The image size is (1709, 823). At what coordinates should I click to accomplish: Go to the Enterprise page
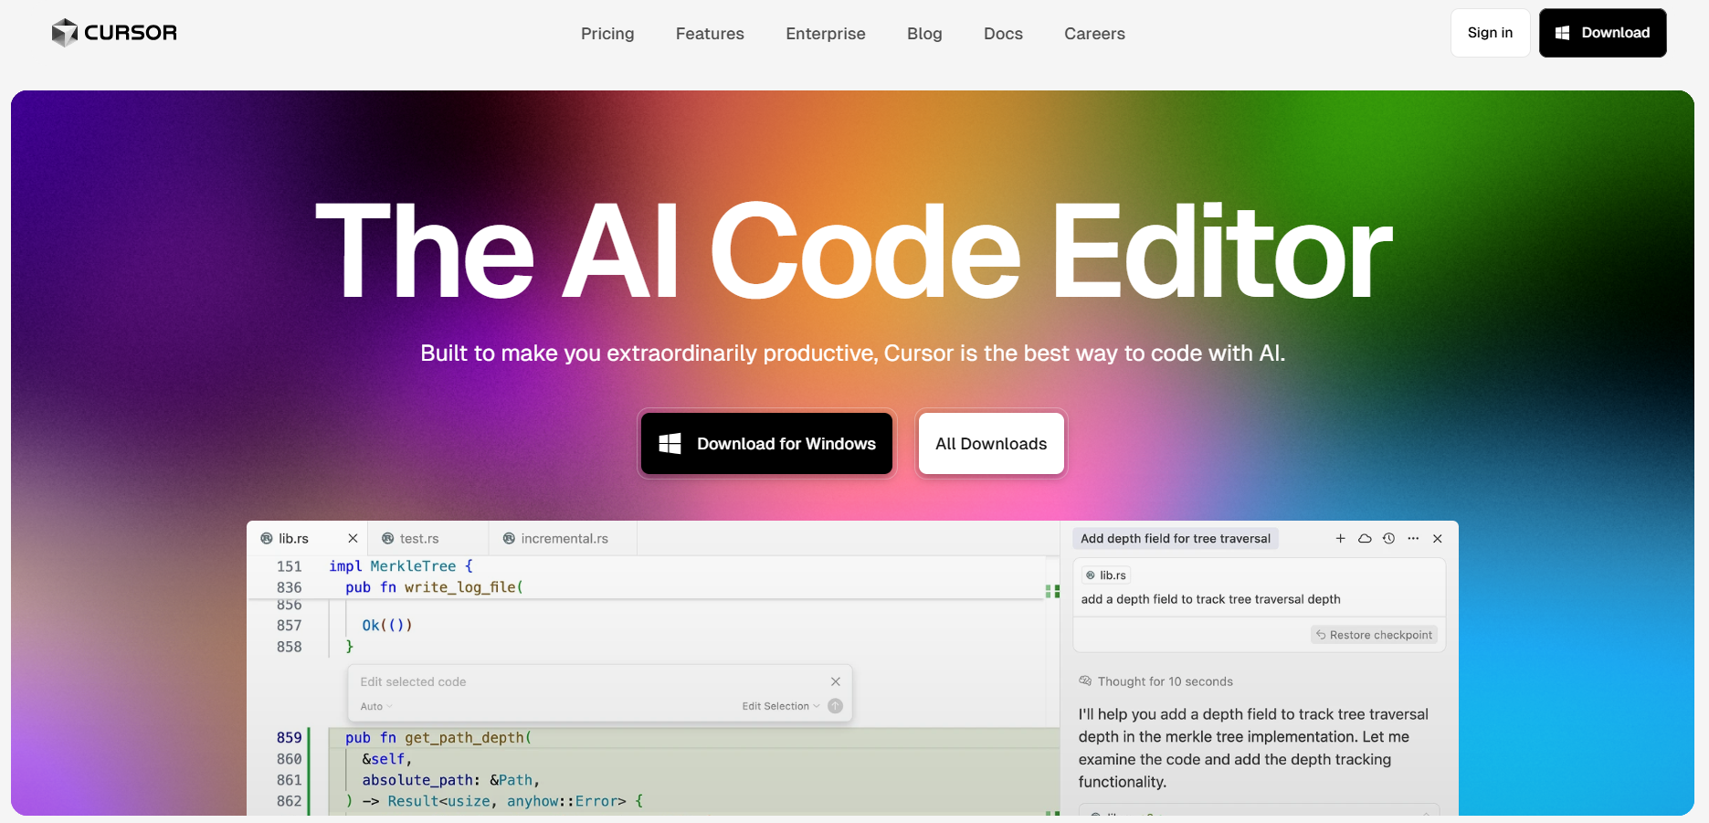[x=826, y=34]
